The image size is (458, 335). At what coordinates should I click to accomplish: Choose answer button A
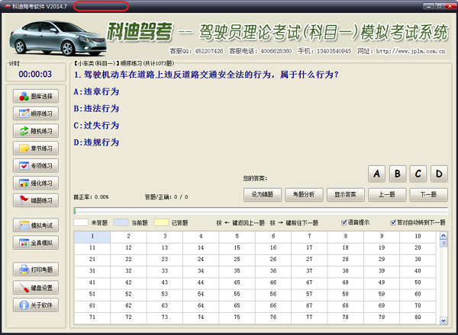coord(377,174)
